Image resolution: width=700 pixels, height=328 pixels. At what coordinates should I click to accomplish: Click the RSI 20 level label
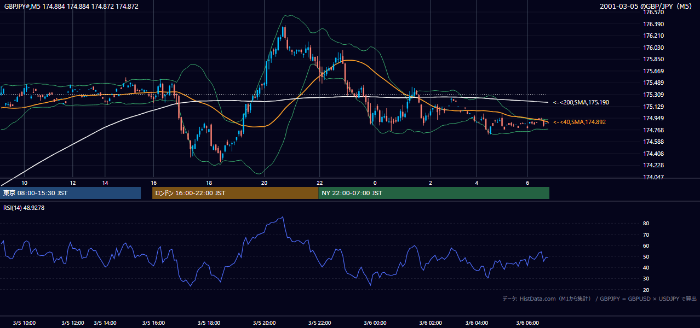[x=646, y=290]
